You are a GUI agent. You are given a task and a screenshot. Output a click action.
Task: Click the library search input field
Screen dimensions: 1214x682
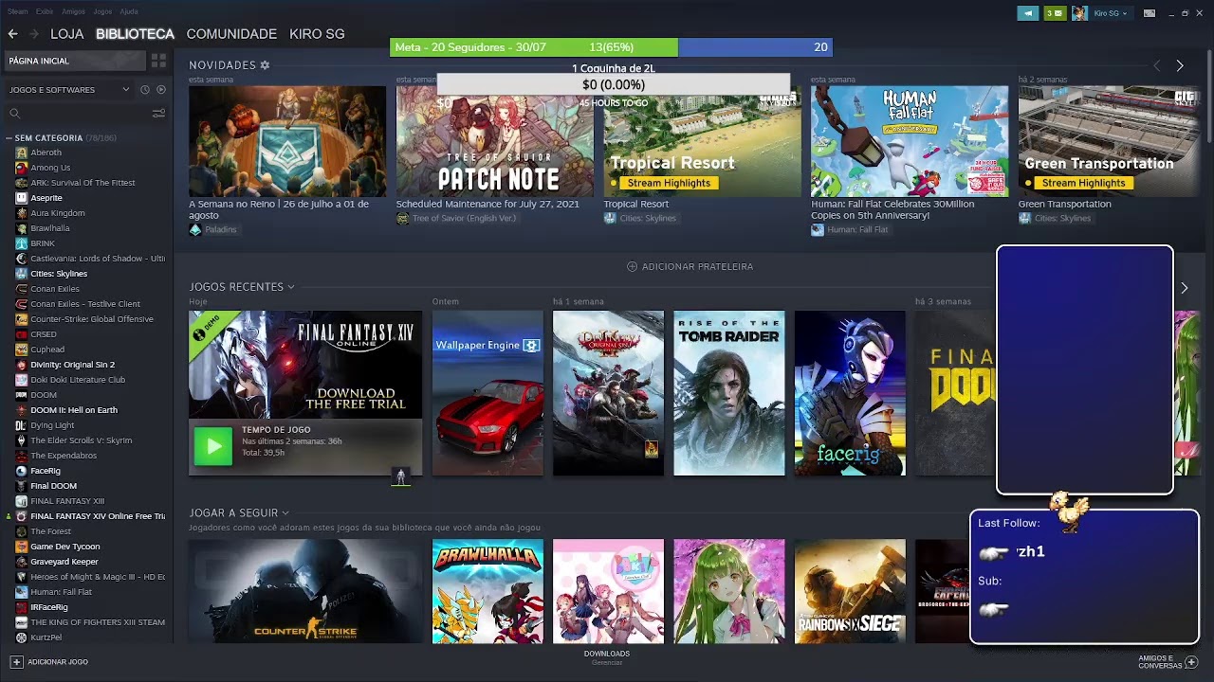pos(83,114)
